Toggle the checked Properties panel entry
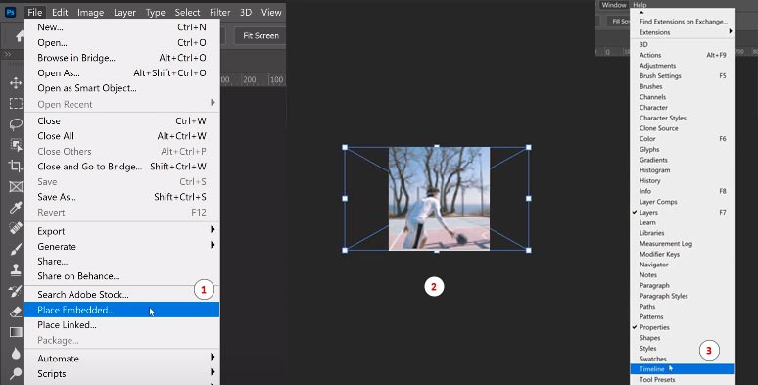This screenshot has height=385, width=758. [x=683, y=327]
